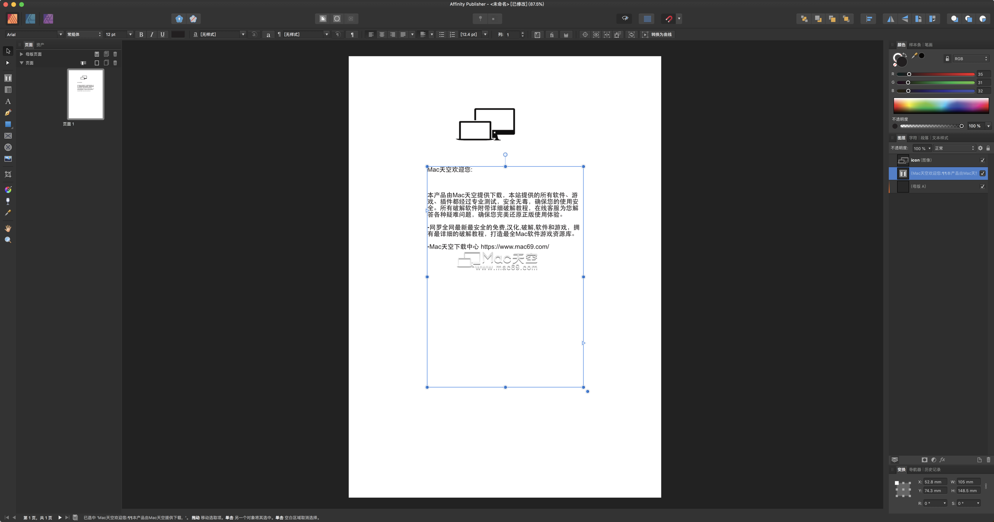Click the Numbered list icon

tap(452, 35)
